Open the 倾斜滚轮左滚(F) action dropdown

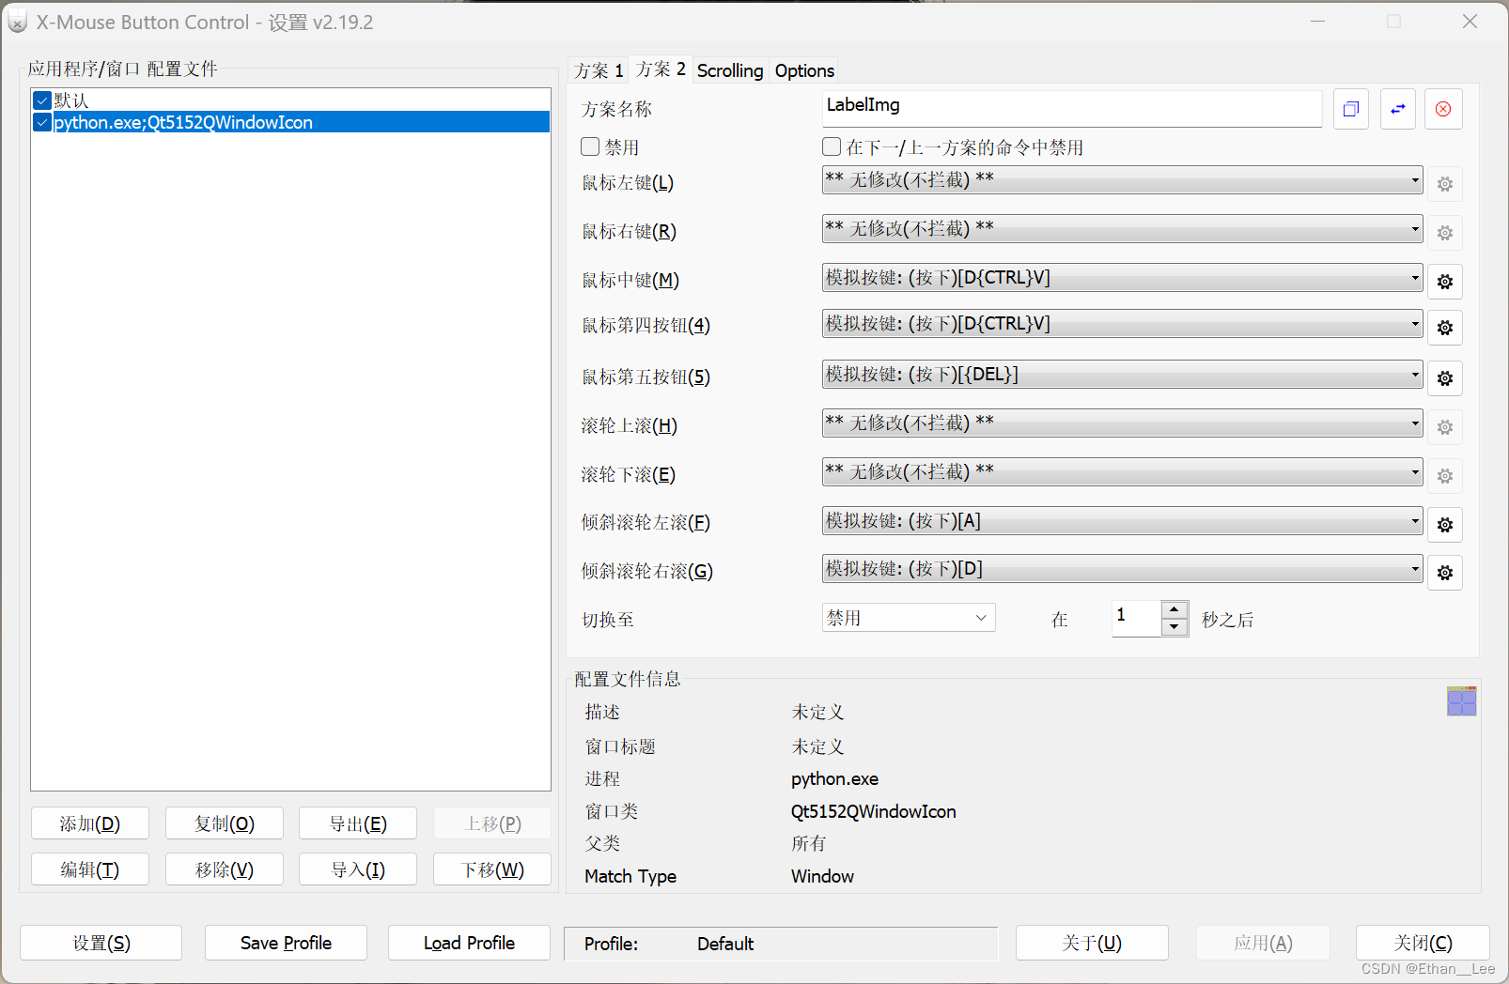coord(1122,521)
